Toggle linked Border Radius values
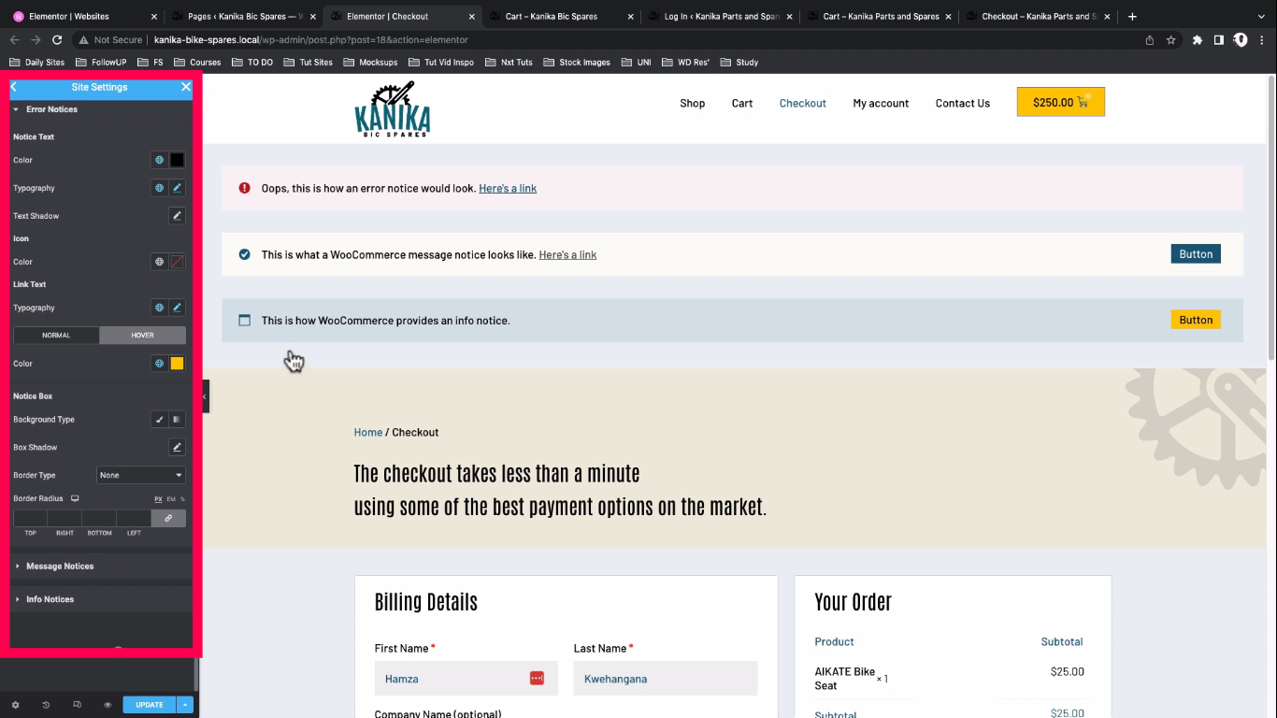The height and width of the screenshot is (718, 1277). pyautogui.click(x=168, y=518)
